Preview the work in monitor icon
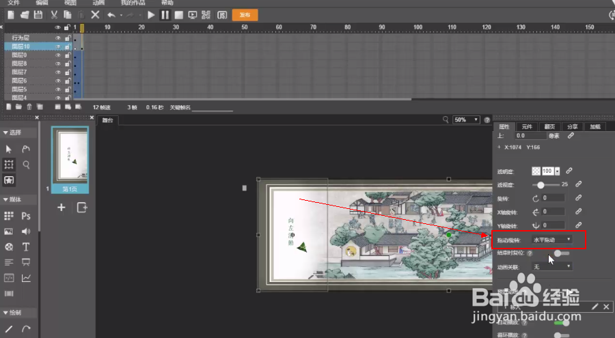Screen dimensions: 615x338 point(193,15)
